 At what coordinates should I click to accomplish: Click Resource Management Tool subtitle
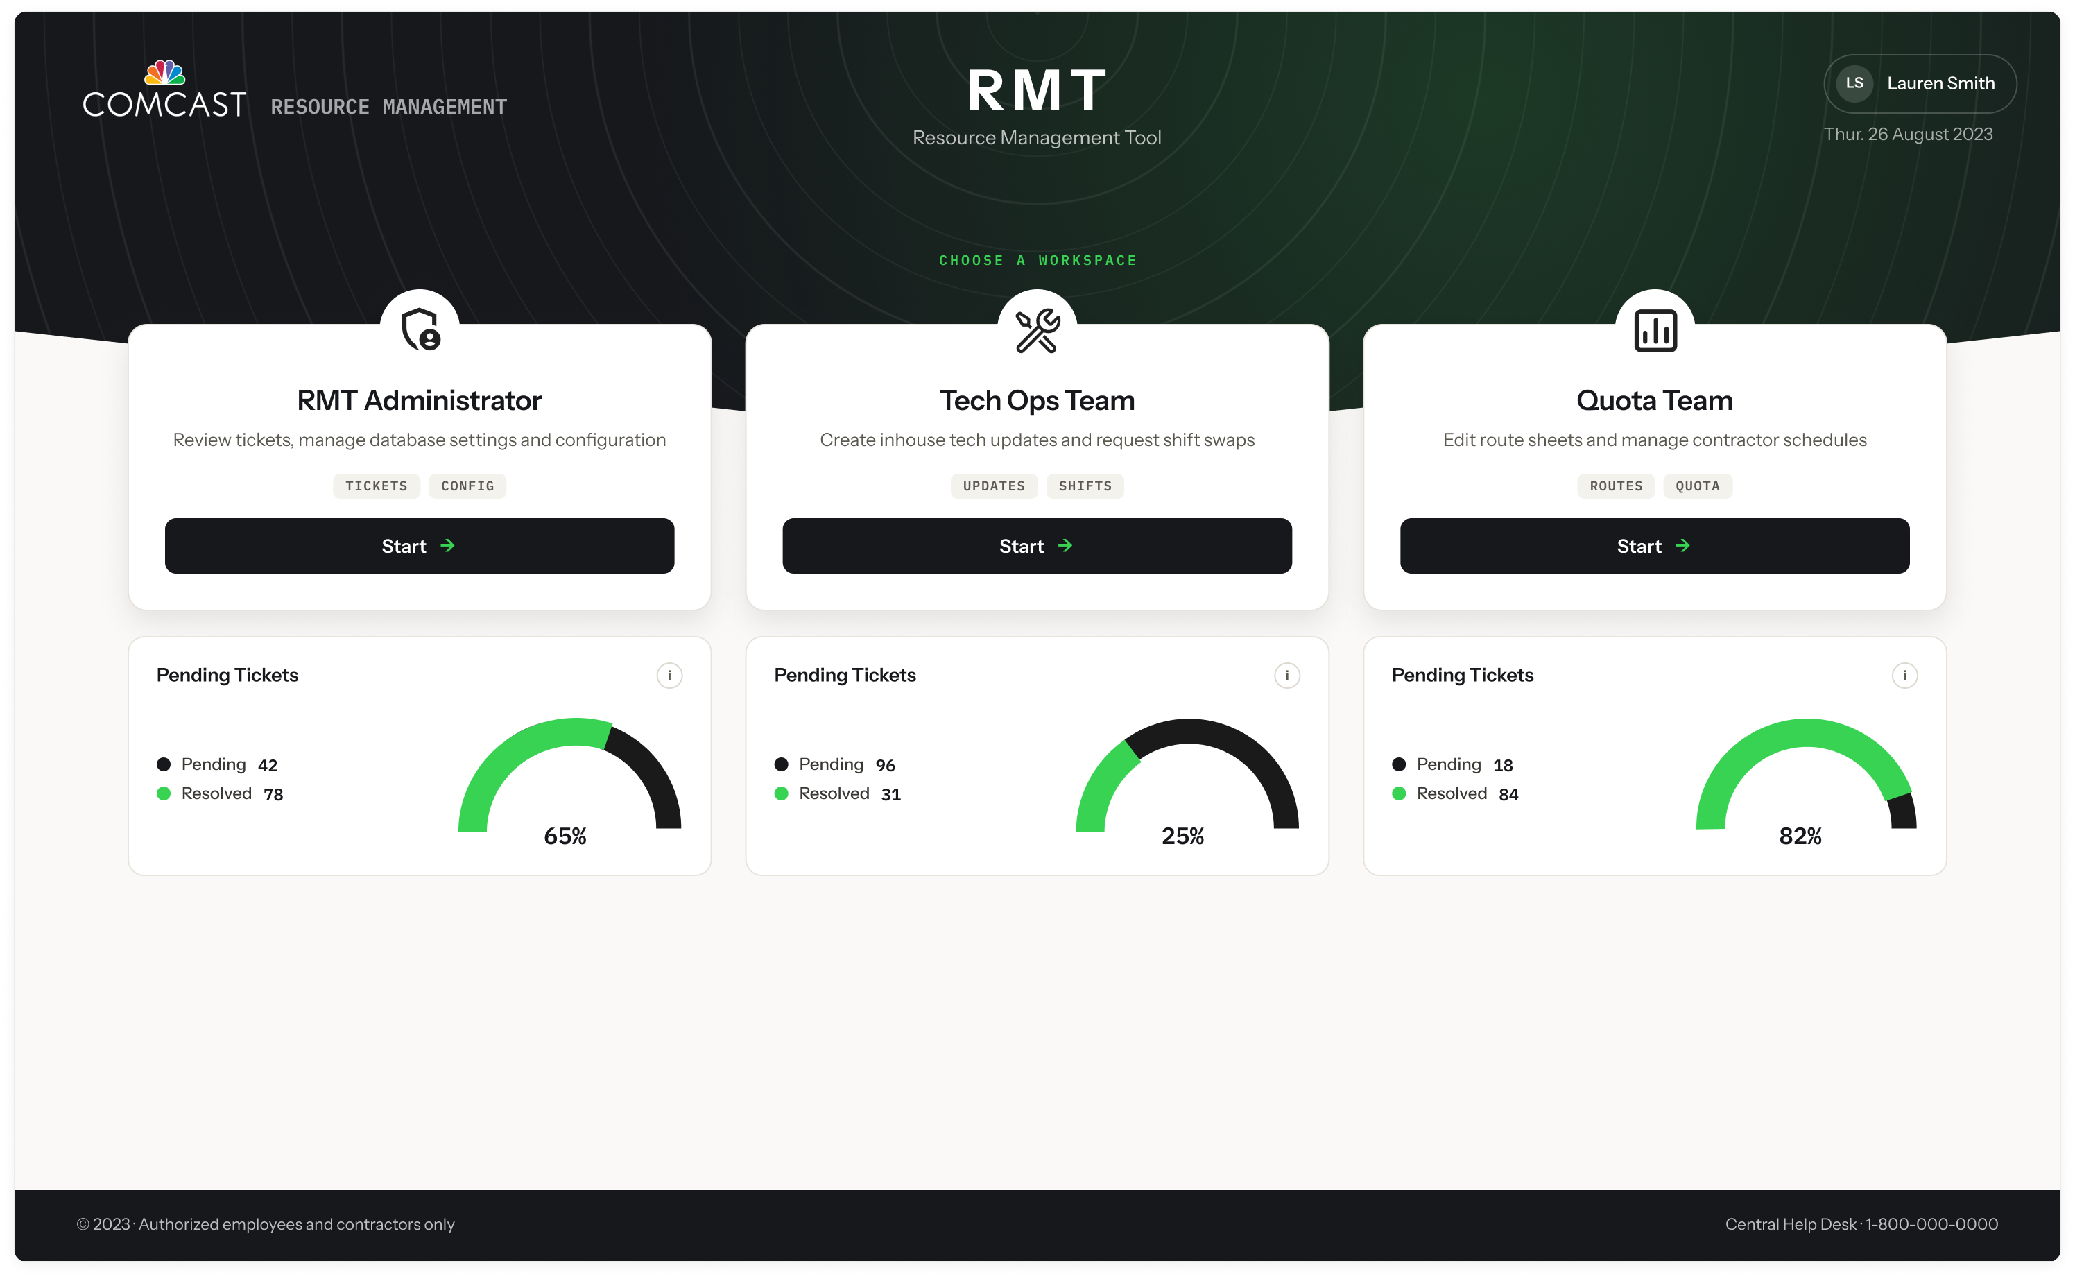coord(1037,138)
